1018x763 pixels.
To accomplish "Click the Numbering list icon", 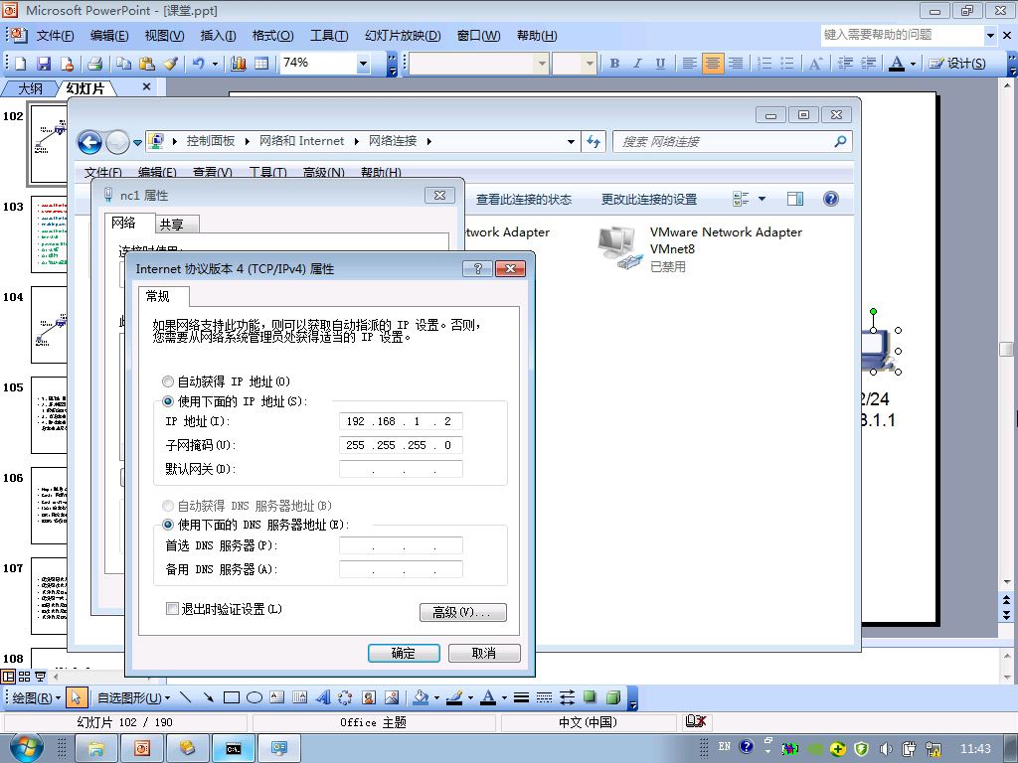I will (x=764, y=63).
